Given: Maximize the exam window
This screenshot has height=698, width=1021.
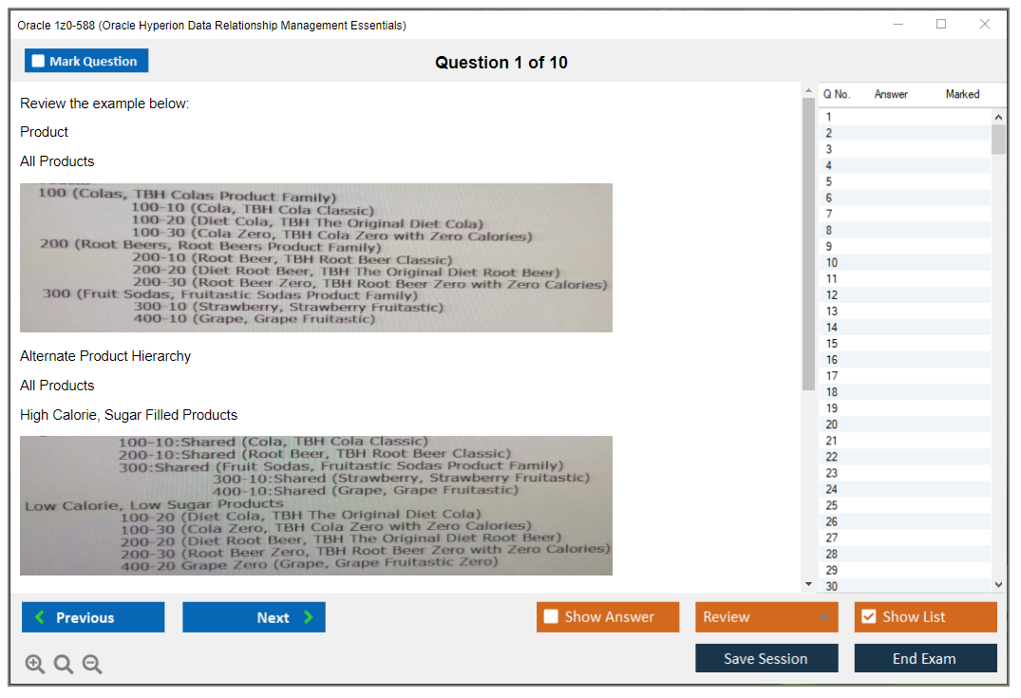Looking at the screenshot, I should pyautogui.click(x=941, y=25).
